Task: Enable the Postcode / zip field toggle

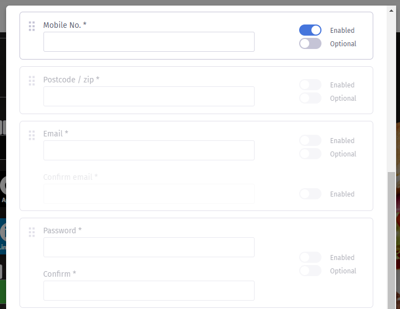Action: [310, 85]
